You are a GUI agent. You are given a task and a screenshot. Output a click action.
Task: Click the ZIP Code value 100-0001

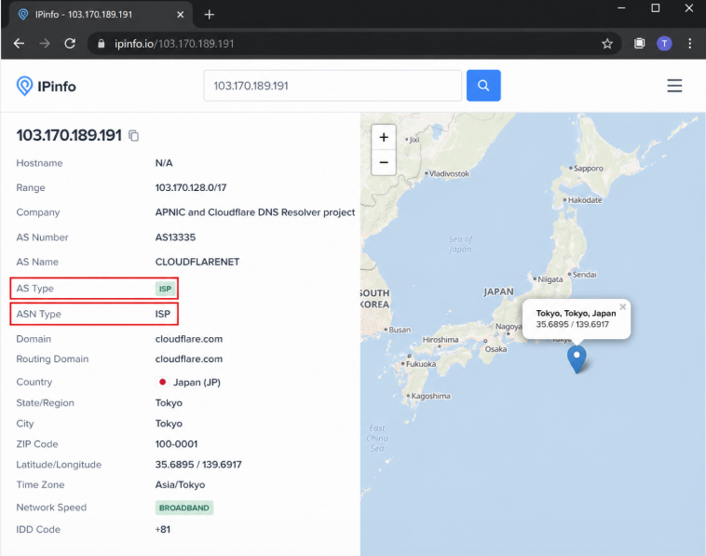(x=177, y=444)
